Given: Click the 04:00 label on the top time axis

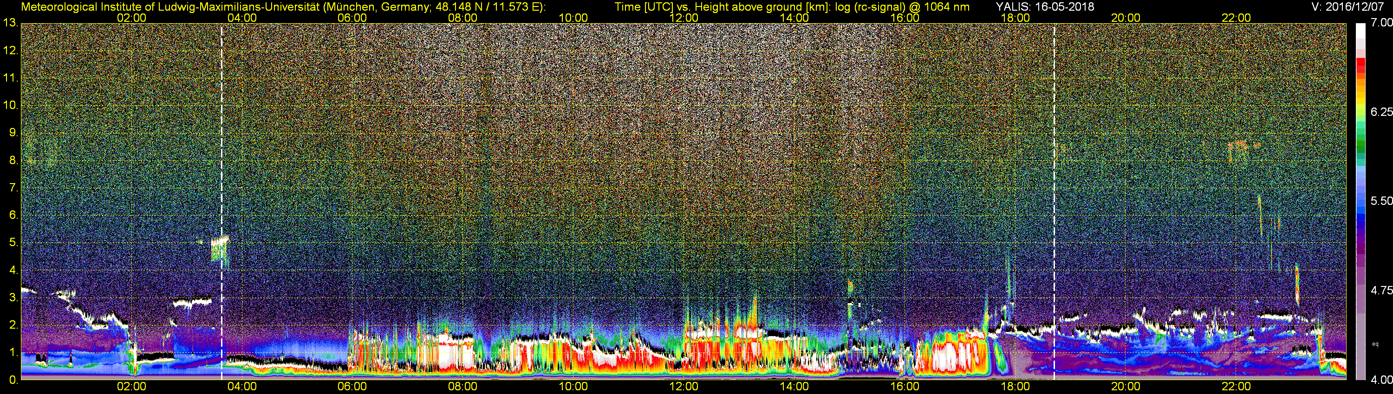Looking at the screenshot, I should (242, 18).
